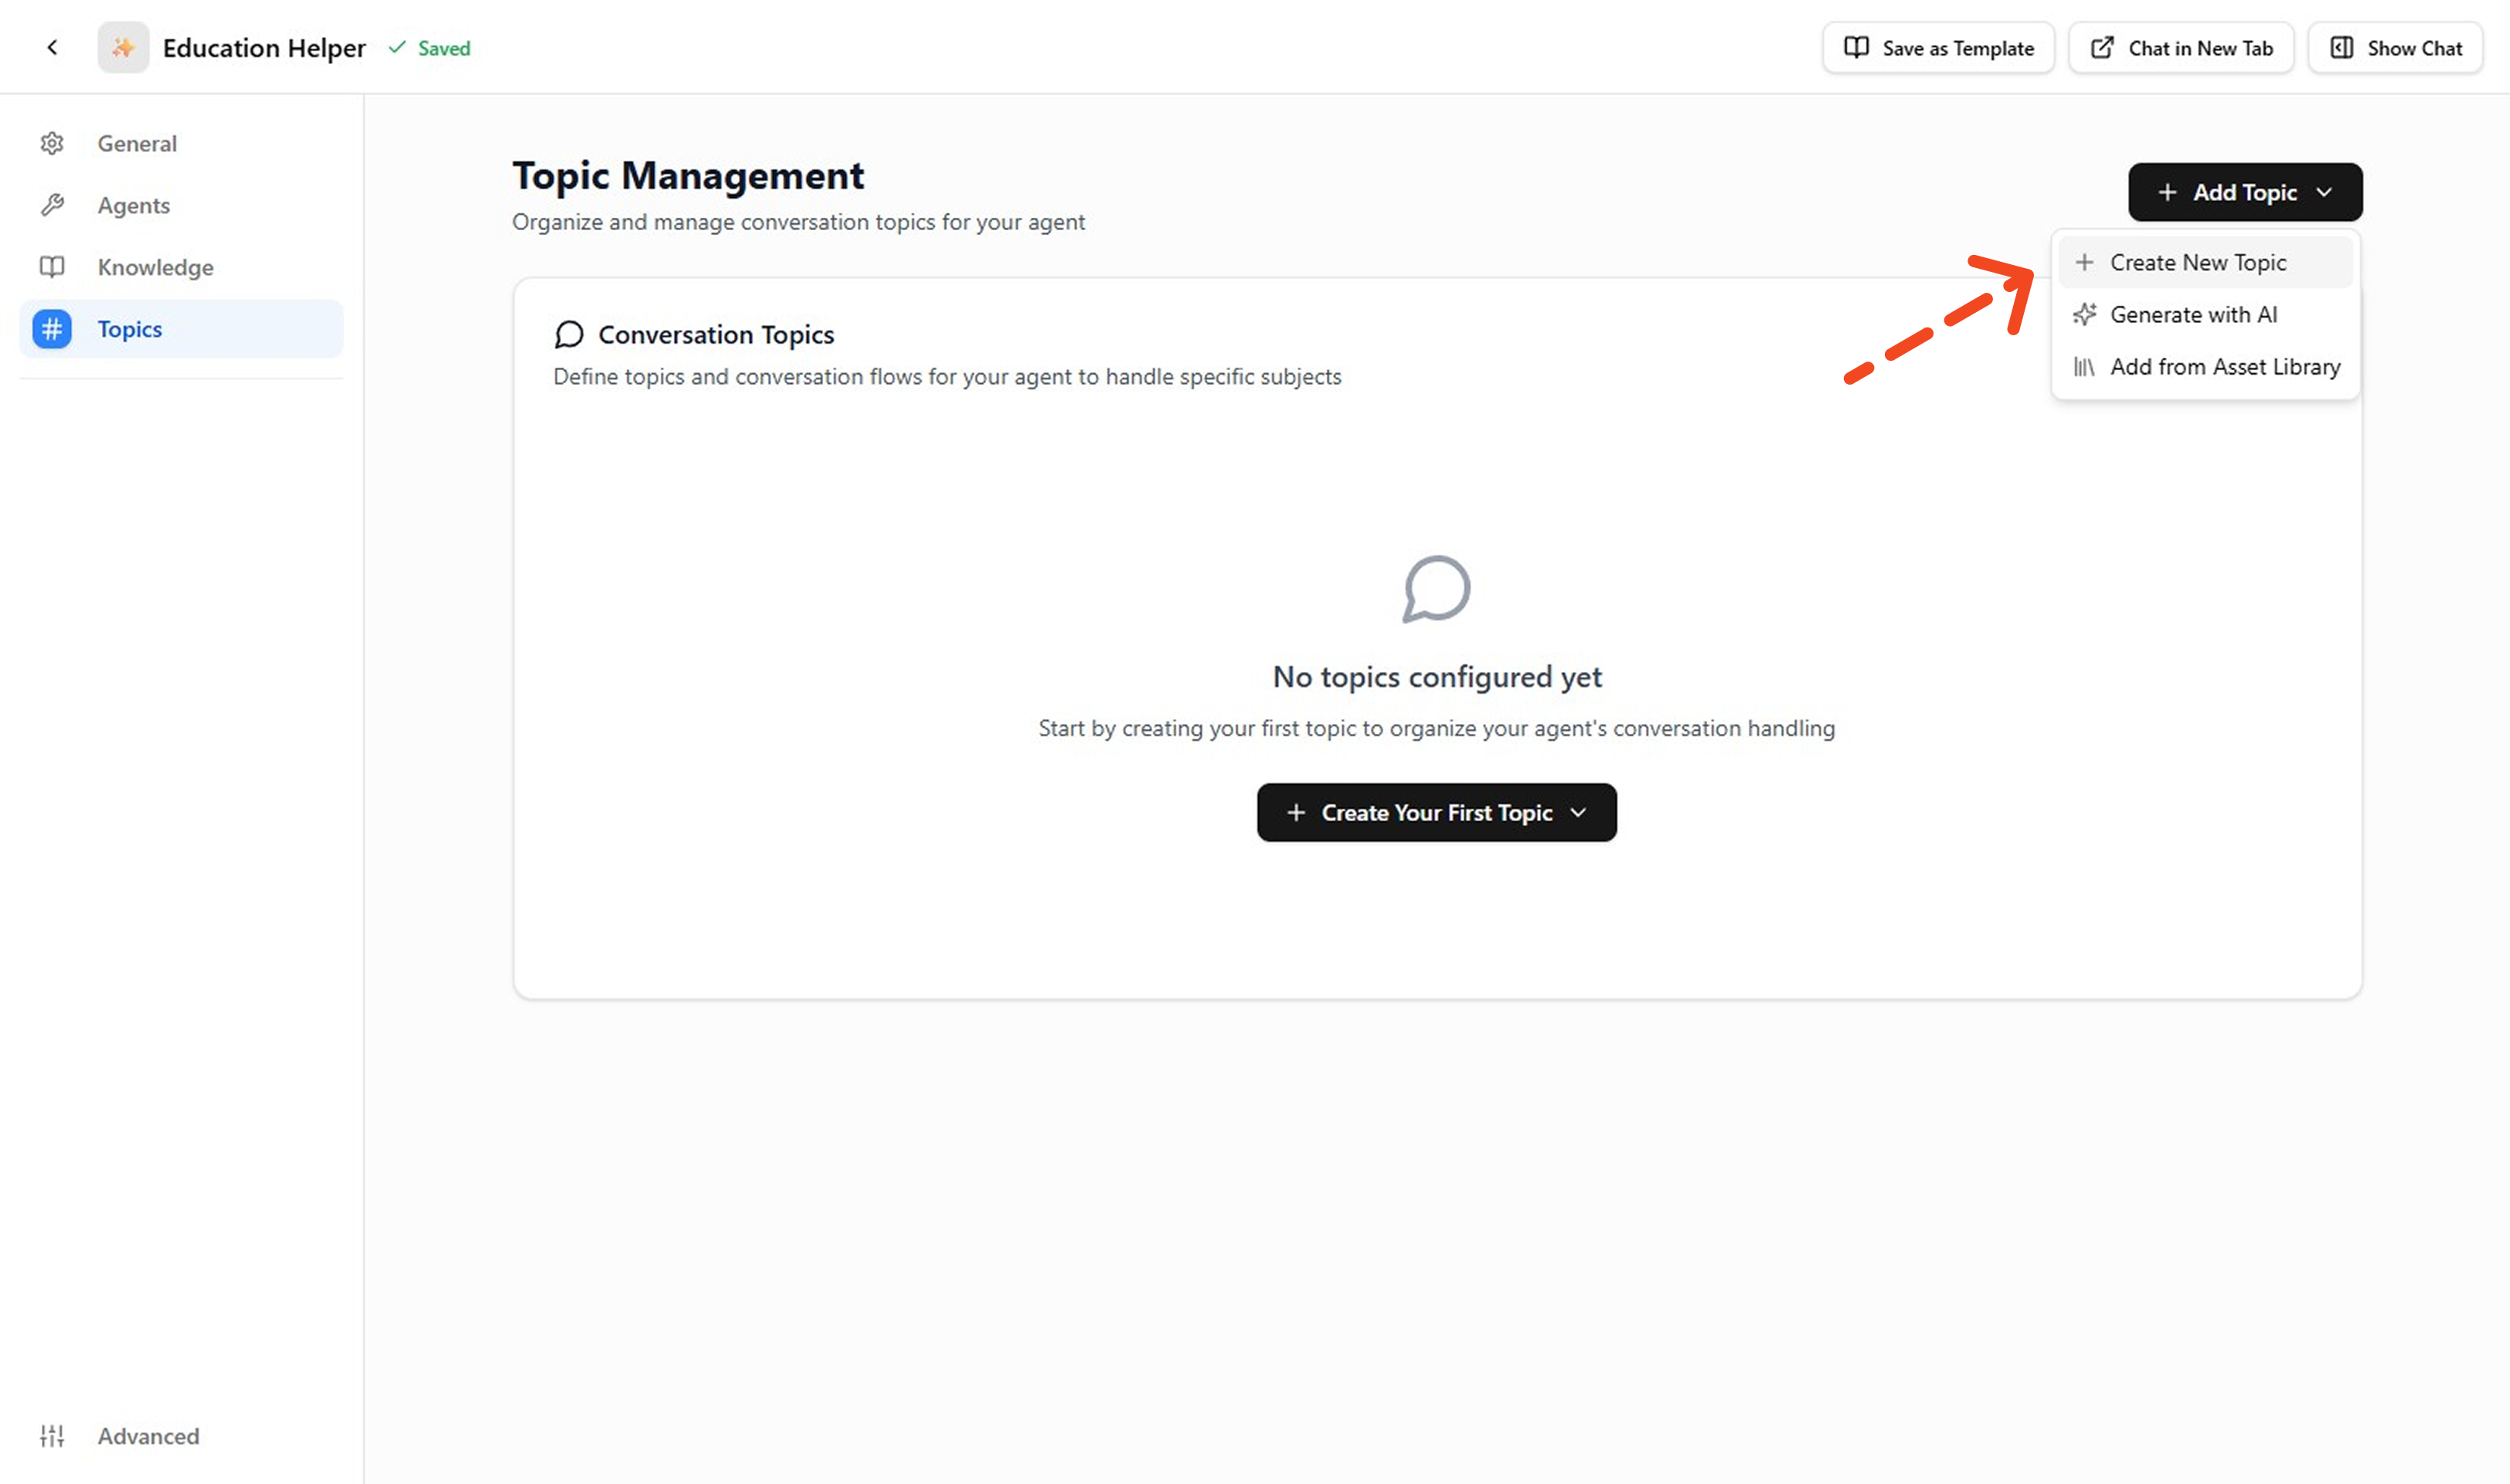Click the Knowledge book icon
This screenshot has height=1484, width=2510.
52,267
